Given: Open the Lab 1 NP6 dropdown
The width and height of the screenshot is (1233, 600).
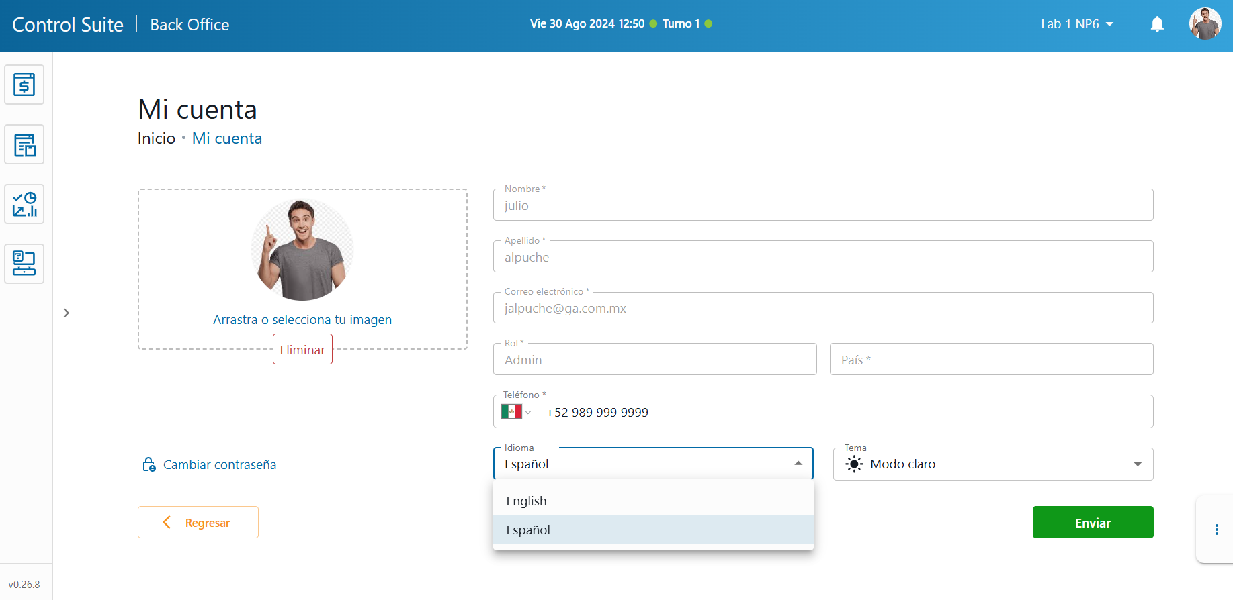Looking at the screenshot, I should pos(1076,24).
